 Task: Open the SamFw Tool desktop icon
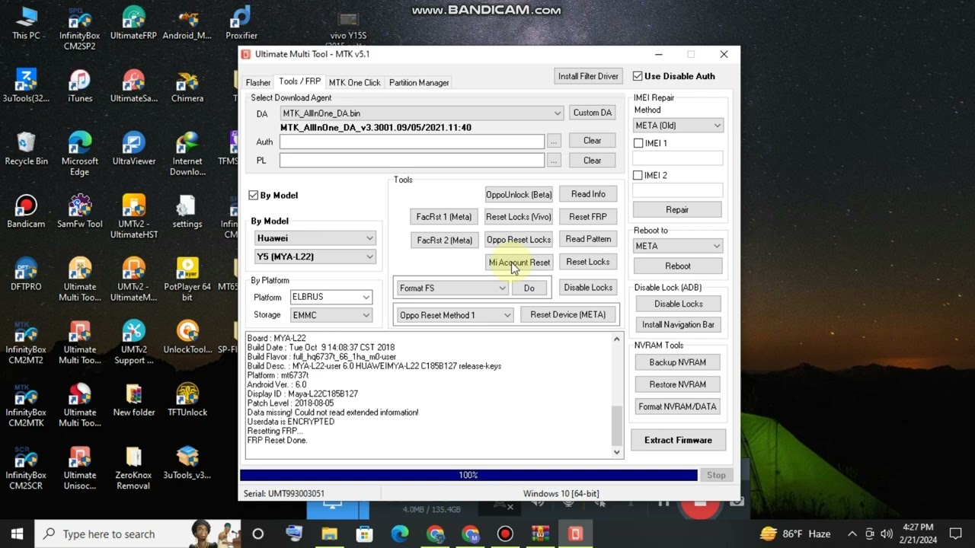pyautogui.click(x=79, y=211)
